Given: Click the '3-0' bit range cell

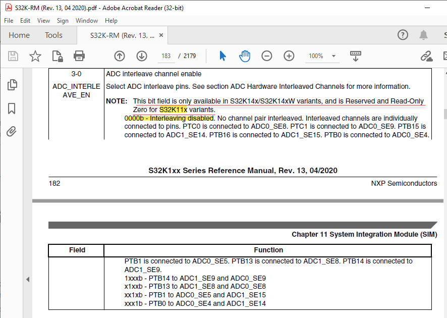Looking at the screenshot, I should (76, 74).
